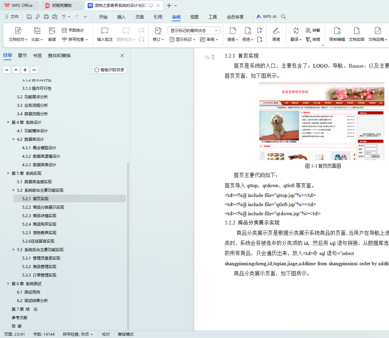This screenshot has width=389, height=338.
Task: Click page count 页面: 23/41
Action: pyautogui.click(x=14, y=334)
